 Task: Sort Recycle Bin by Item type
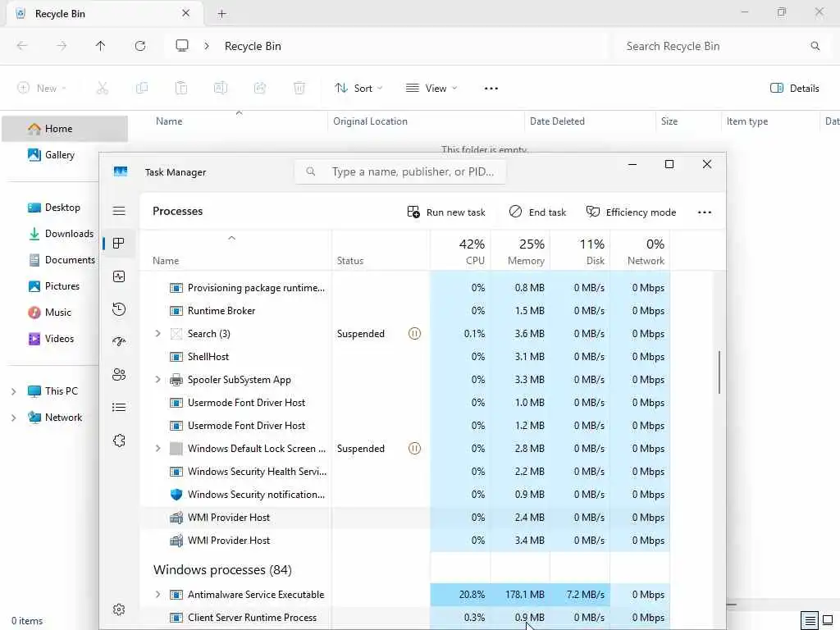click(769, 121)
